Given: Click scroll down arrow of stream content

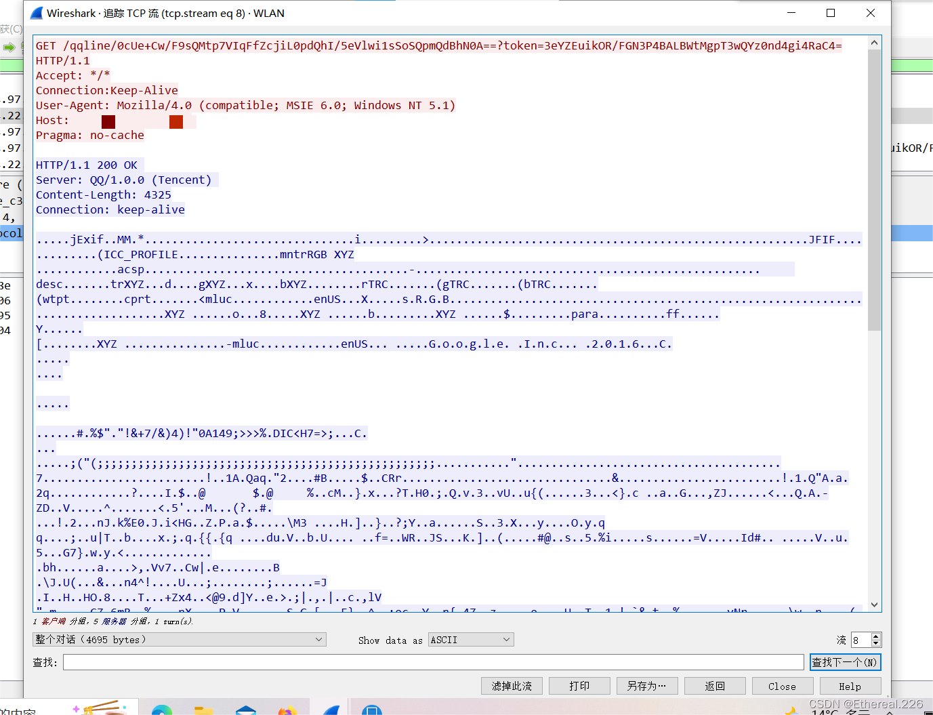Looking at the screenshot, I should tap(874, 605).
